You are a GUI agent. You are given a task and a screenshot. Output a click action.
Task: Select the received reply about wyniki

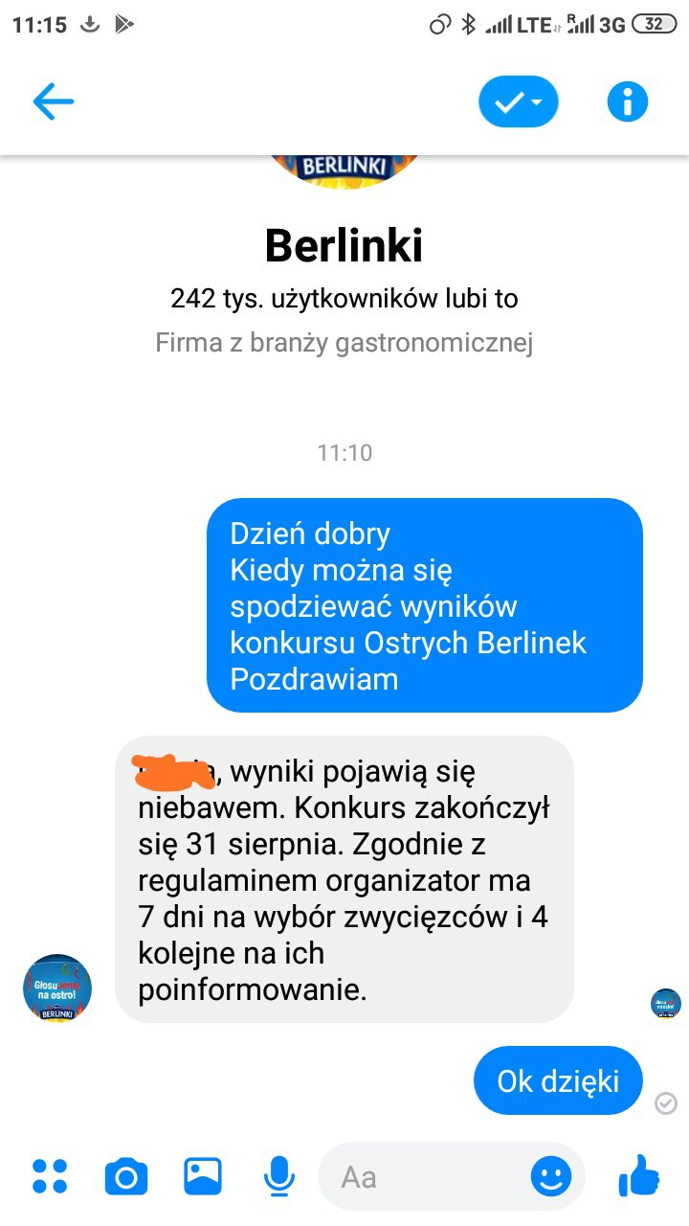click(344, 879)
